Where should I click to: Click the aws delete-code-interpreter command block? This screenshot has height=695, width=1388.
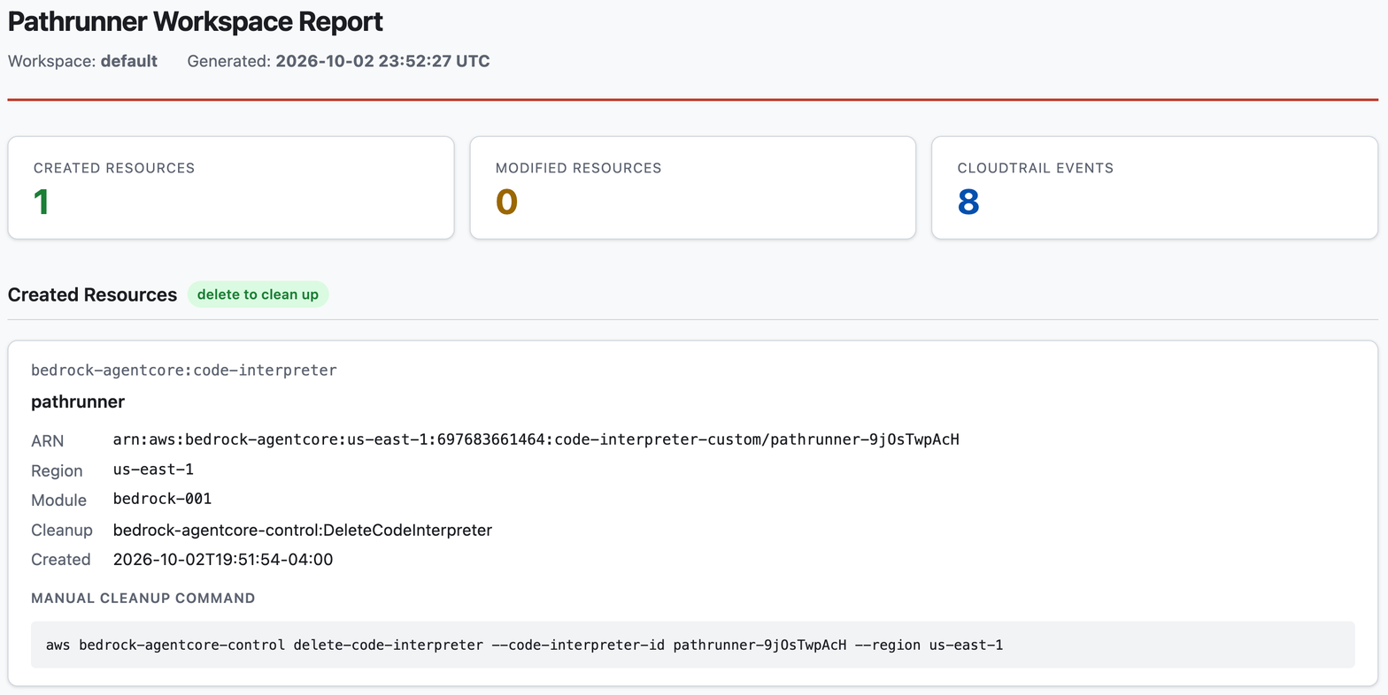pos(693,645)
